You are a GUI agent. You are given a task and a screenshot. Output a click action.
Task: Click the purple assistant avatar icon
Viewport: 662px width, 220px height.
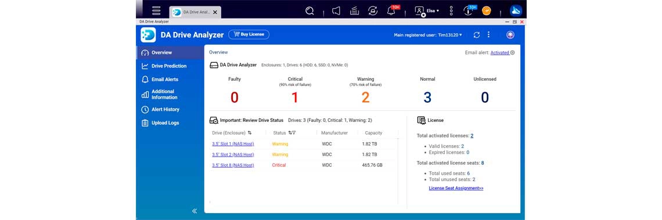pyautogui.click(x=510, y=35)
